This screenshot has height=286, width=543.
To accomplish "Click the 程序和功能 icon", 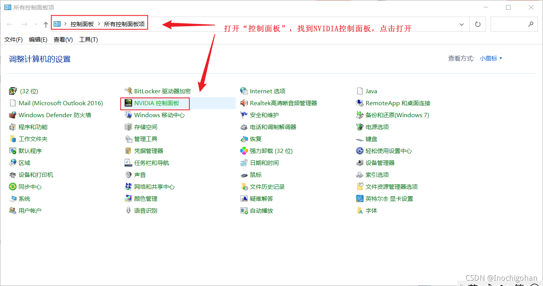I will coord(13,127).
